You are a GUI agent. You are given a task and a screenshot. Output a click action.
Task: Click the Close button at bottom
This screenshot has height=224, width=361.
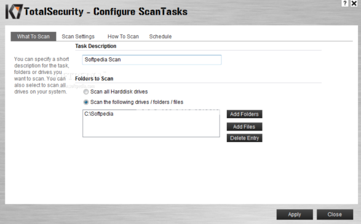pyautogui.click(x=335, y=215)
